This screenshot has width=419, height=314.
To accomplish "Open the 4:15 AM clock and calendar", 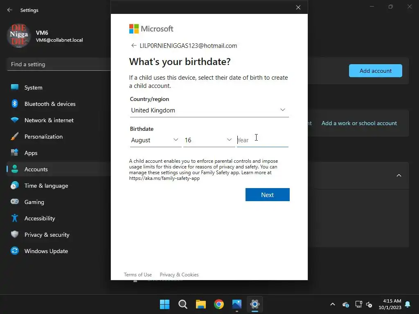I will 390,304.
